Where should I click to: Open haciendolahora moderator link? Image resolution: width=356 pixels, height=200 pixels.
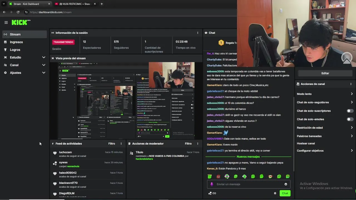(x=144, y=159)
